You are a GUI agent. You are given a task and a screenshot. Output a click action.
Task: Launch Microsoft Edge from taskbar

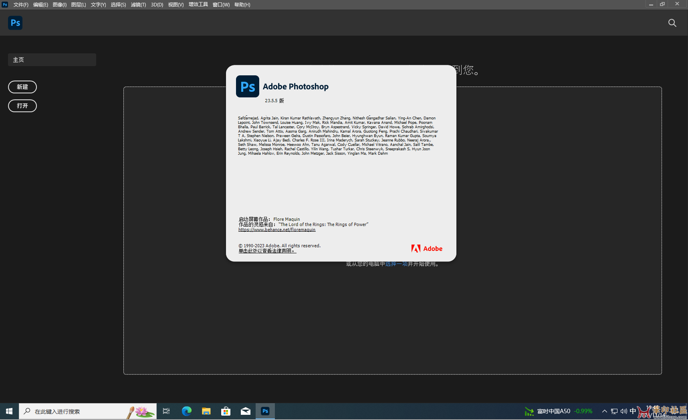coord(186,411)
